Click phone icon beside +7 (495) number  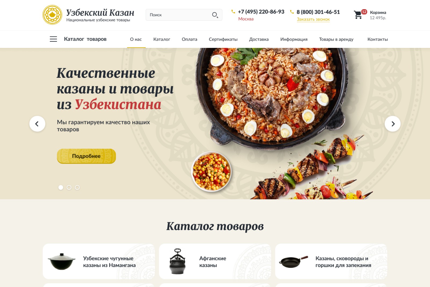233,12
